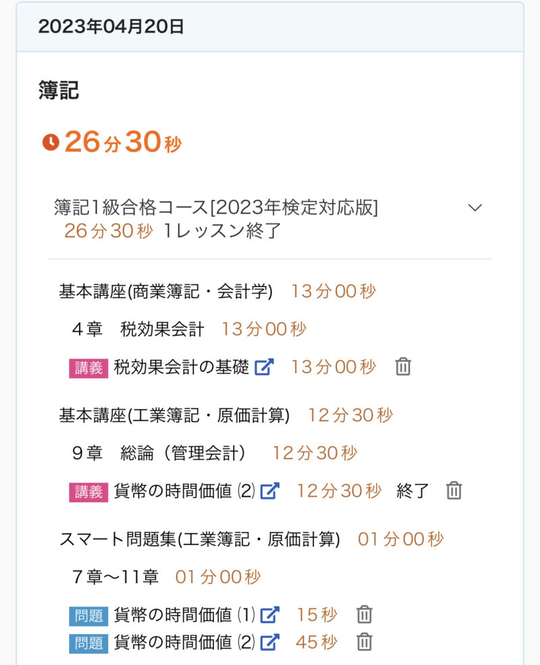Click the 簿記1級合格コース[2023年検定対応版] course title
540x665 pixels.
tap(216, 208)
